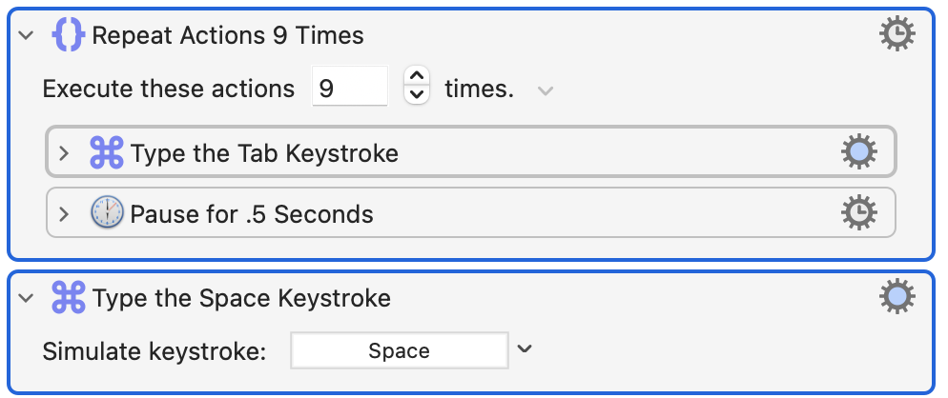Open the dropdown next to the Space keystroke field
The height and width of the screenshot is (398, 948).
[x=525, y=349]
